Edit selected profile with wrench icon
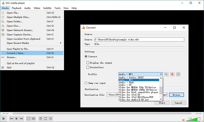 pos(166,74)
